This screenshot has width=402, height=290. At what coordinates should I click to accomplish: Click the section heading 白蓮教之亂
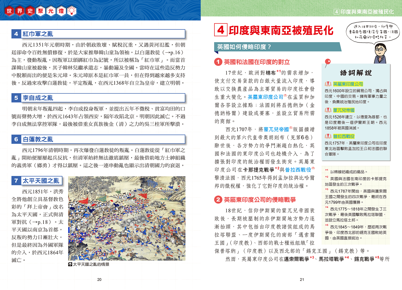pos(38,139)
